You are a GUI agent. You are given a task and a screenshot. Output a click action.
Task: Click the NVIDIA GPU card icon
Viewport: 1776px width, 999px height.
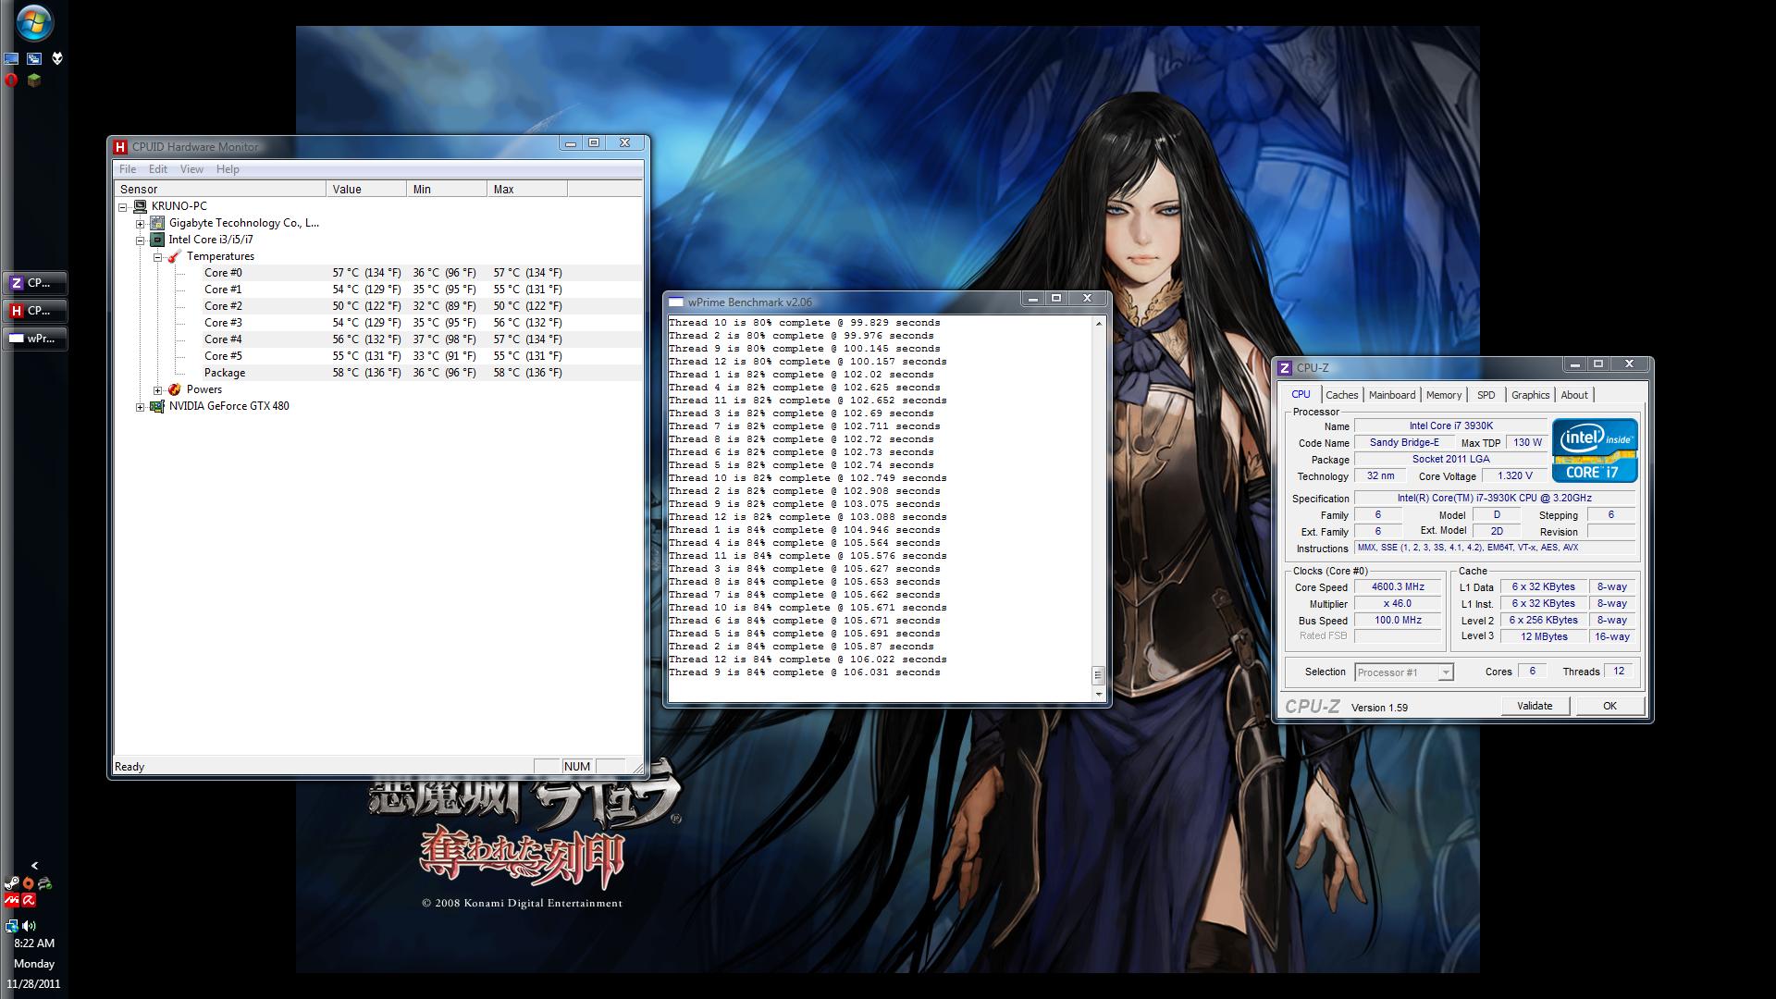[157, 406]
